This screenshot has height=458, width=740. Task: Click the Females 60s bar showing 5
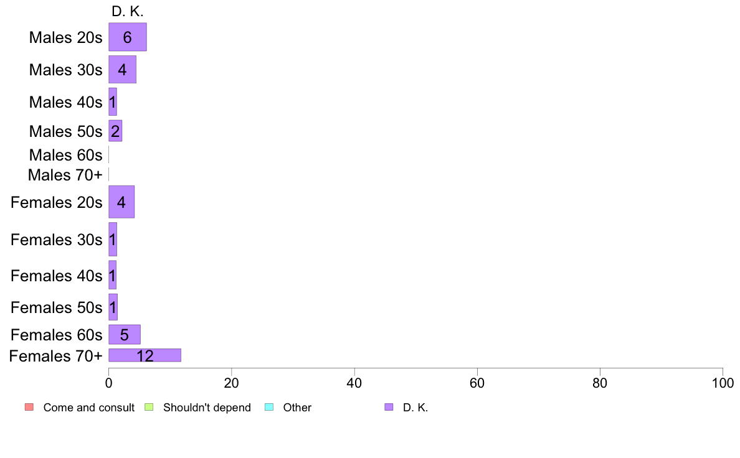pyautogui.click(x=125, y=334)
